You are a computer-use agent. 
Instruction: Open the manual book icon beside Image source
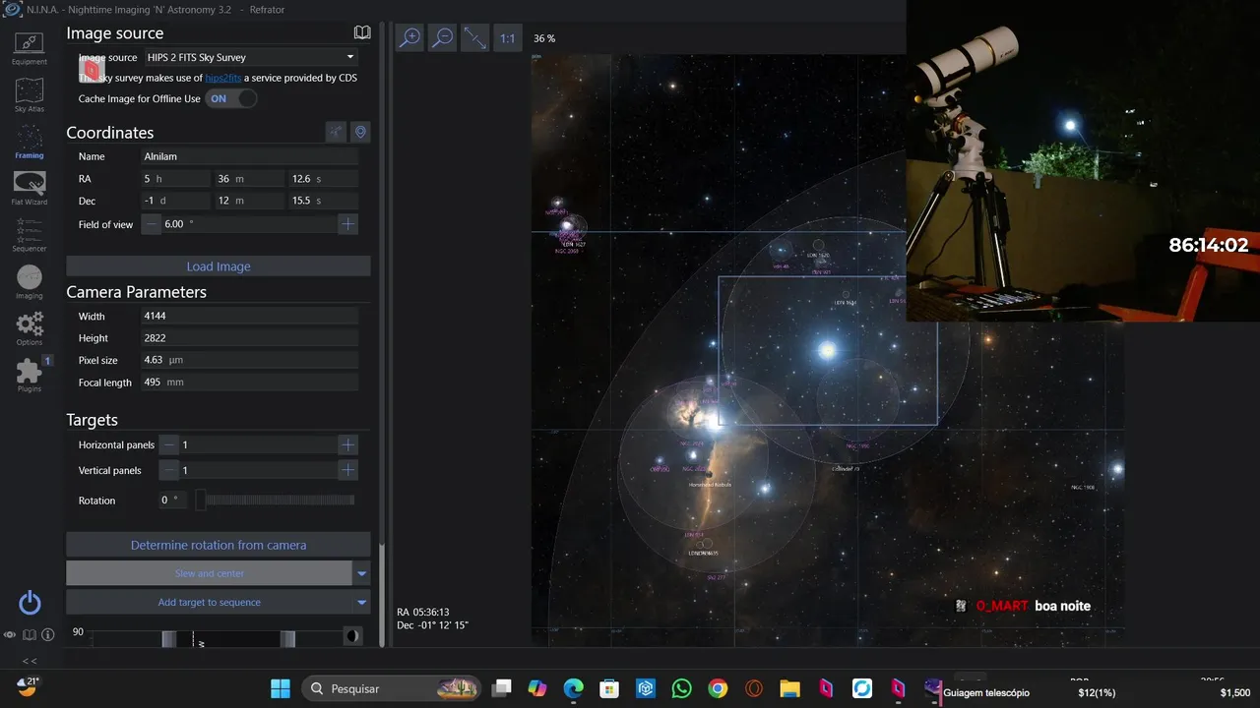(x=362, y=32)
